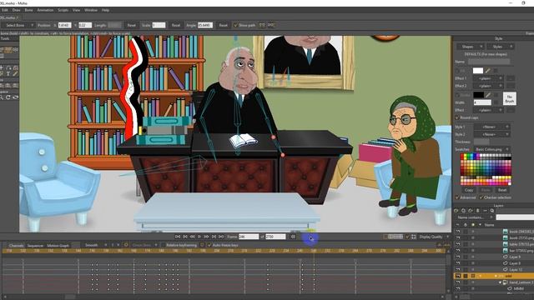Click the total frames field after 'of'
The image size is (534, 300).
[275, 237]
